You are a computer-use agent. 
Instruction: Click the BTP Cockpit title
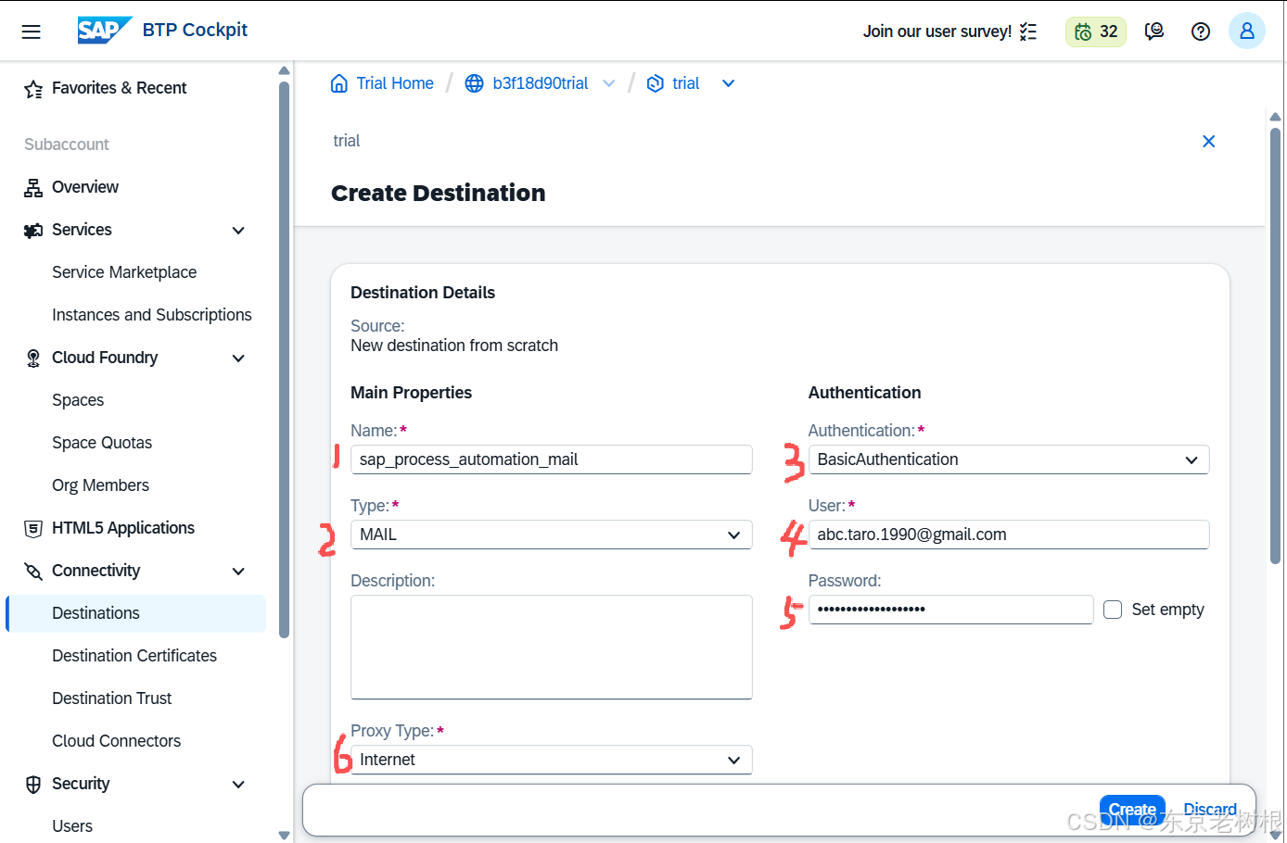point(195,31)
